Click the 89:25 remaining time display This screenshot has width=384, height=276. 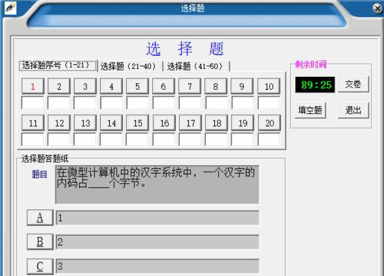315,85
